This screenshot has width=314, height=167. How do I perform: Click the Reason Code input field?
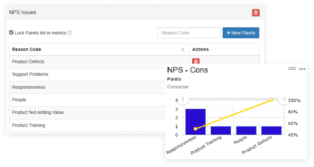coord(189,33)
